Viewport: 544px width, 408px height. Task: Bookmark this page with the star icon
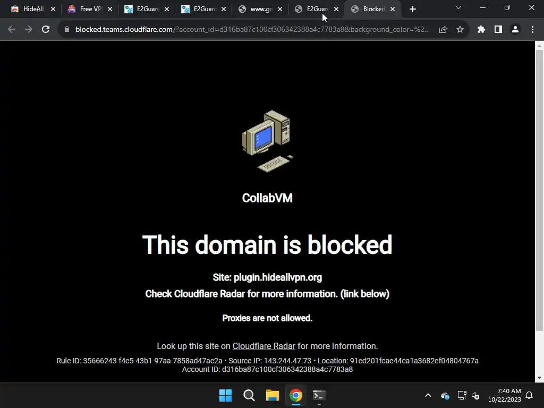click(x=460, y=30)
